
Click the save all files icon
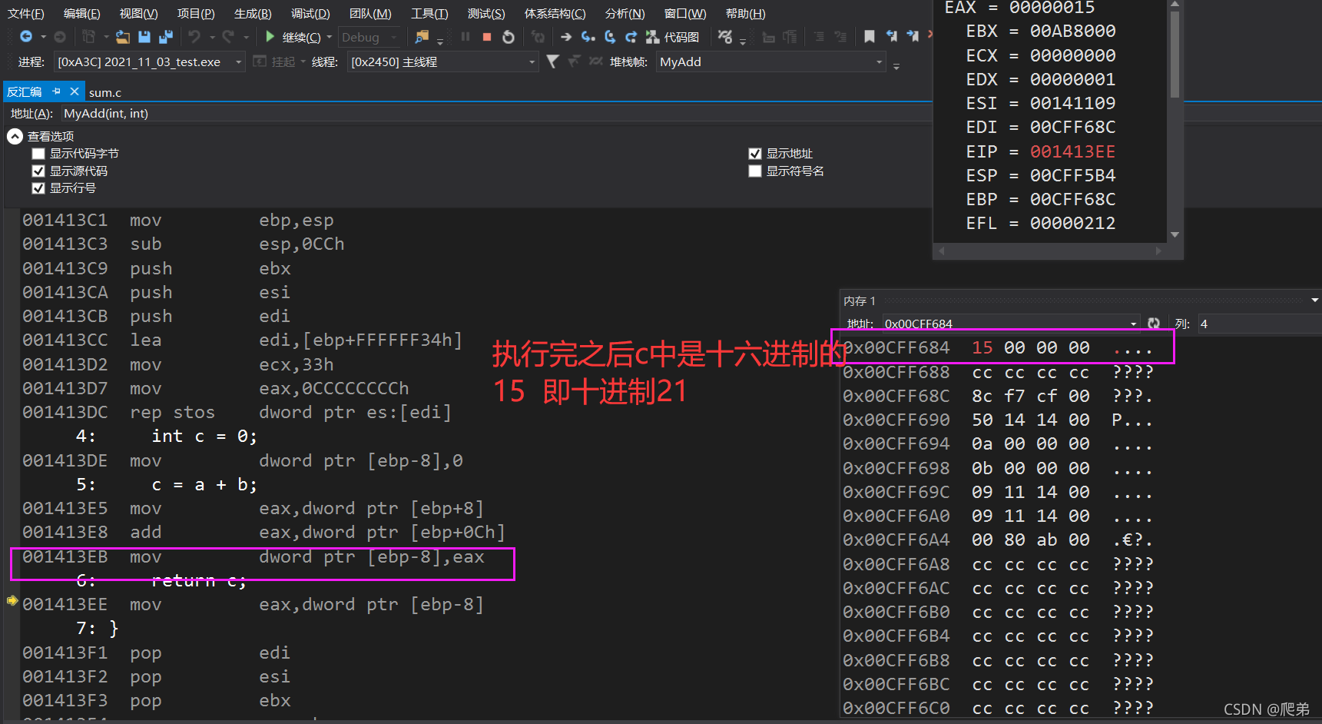coord(165,37)
